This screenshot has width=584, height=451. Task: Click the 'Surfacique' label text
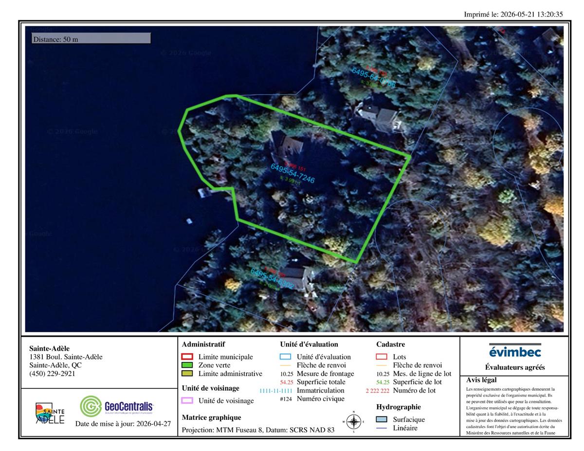(x=409, y=419)
